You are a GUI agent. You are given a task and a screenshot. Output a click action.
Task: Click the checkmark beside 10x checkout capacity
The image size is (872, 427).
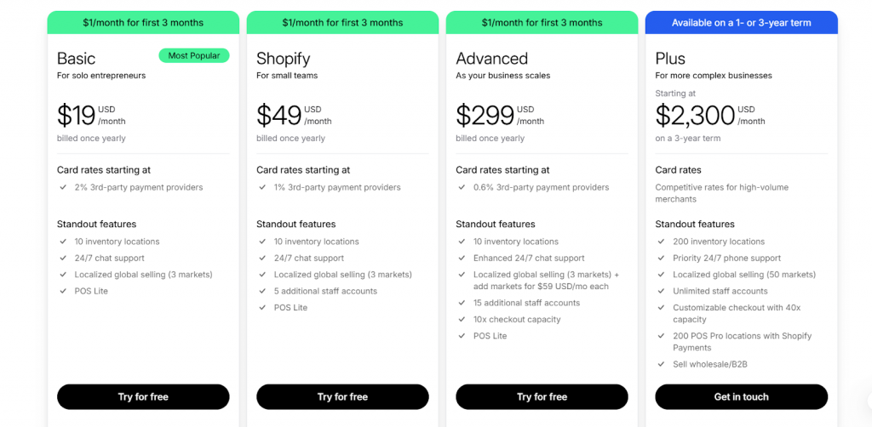pyautogui.click(x=462, y=320)
